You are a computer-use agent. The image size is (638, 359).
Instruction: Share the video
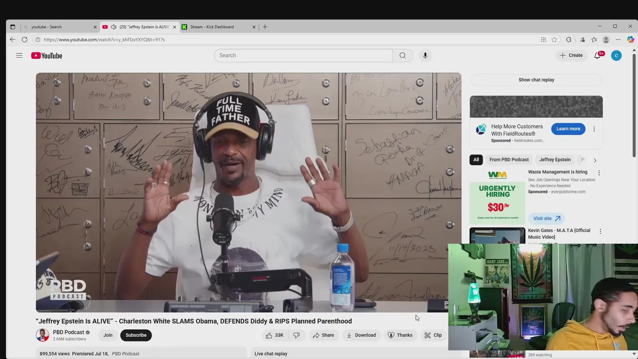(323, 335)
